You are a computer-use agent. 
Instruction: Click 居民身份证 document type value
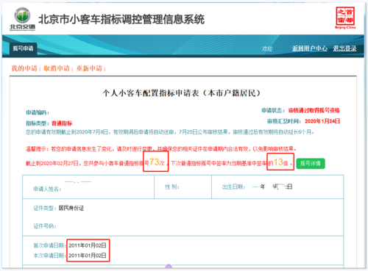(71, 208)
